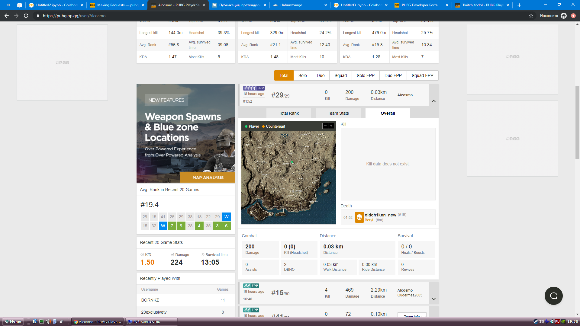Image resolution: width=580 pixels, height=326 pixels.
Task: Click the orange skull death icon
Action: pos(359,217)
